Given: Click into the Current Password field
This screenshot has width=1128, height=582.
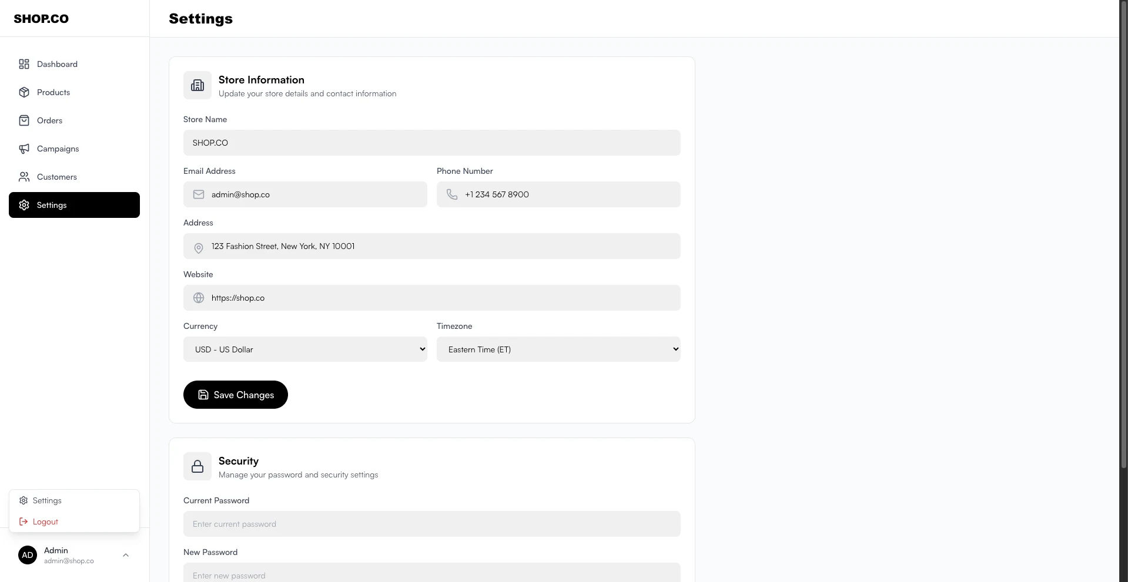Looking at the screenshot, I should 432,524.
